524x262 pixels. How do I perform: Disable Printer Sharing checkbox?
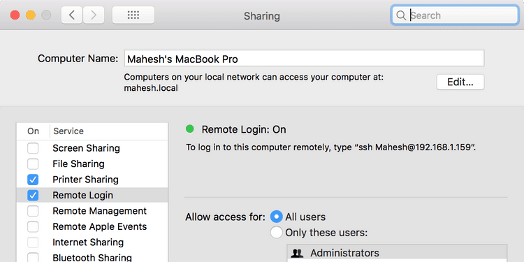click(33, 180)
